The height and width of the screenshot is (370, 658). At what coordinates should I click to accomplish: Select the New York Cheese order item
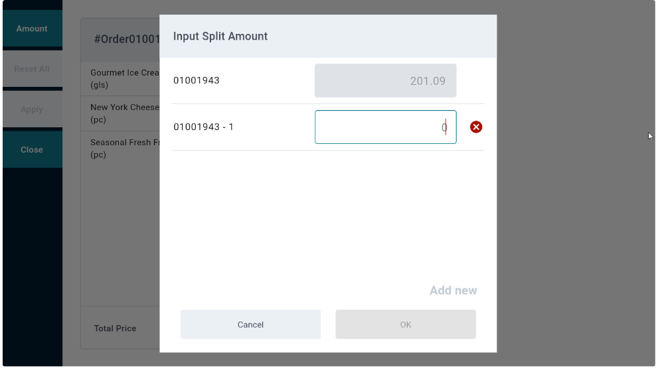(x=124, y=113)
